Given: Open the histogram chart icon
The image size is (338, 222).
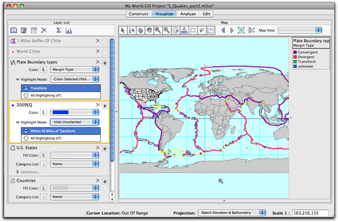Looking at the screenshot, I should pos(69,30).
